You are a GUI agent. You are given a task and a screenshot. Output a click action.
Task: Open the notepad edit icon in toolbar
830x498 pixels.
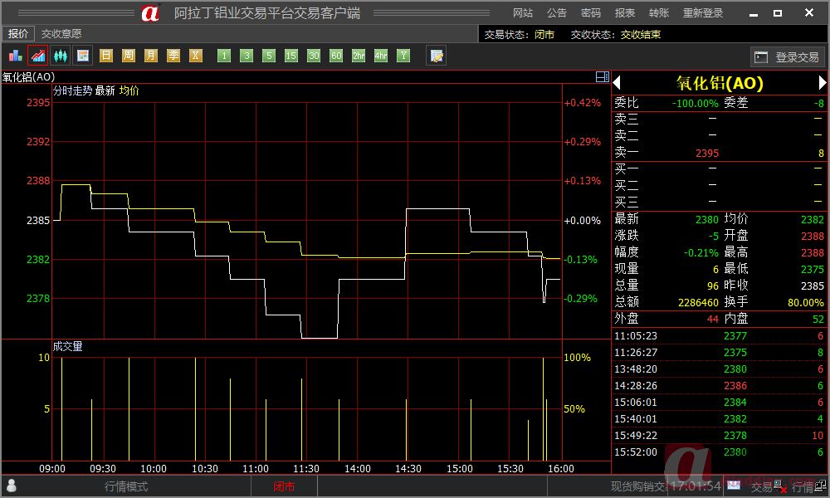pos(437,56)
